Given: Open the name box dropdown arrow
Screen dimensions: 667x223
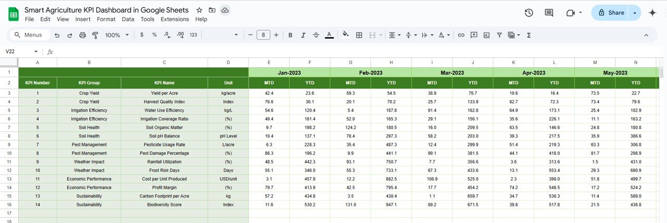Looking at the screenshot, I should [x=36, y=52].
